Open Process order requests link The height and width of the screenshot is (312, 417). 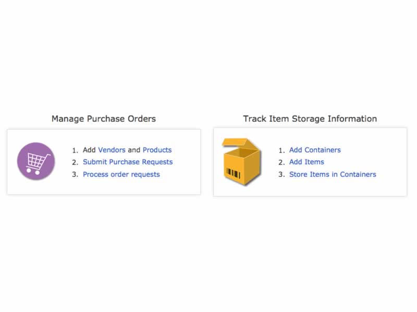(121, 174)
